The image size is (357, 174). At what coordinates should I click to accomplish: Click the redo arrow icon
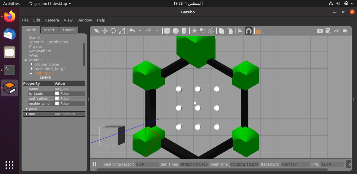click(x=149, y=31)
